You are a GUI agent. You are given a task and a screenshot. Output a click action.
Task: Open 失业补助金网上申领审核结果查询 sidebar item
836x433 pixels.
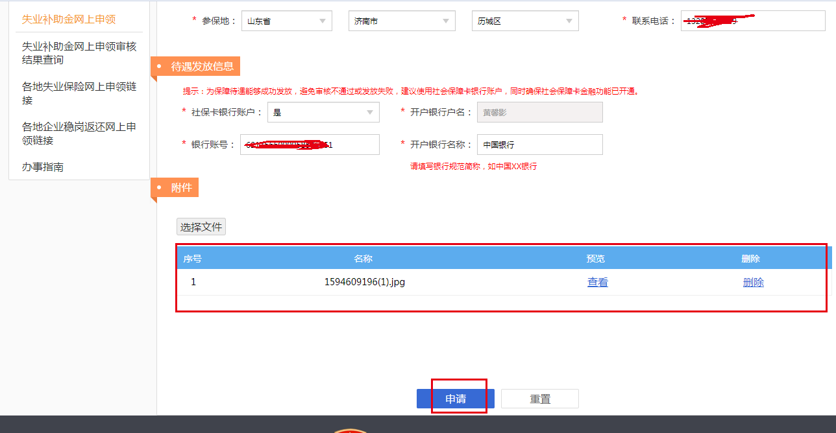(x=79, y=53)
